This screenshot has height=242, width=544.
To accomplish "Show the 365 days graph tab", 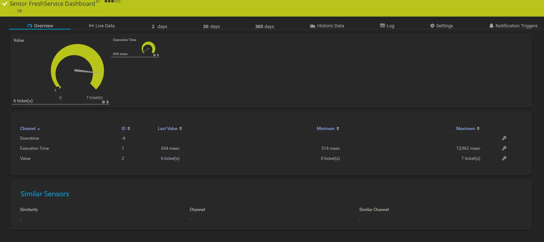I will click(265, 26).
